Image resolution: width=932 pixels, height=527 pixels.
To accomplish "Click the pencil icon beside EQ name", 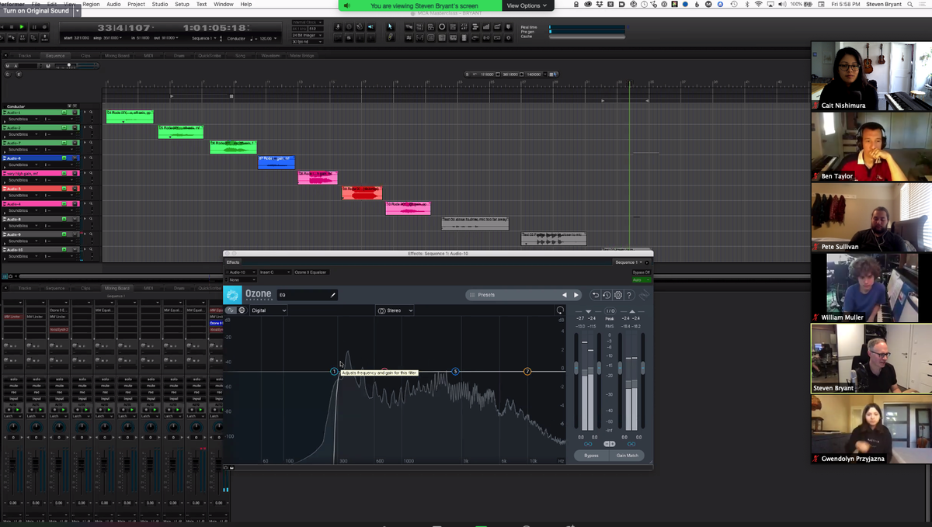I will [333, 295].
